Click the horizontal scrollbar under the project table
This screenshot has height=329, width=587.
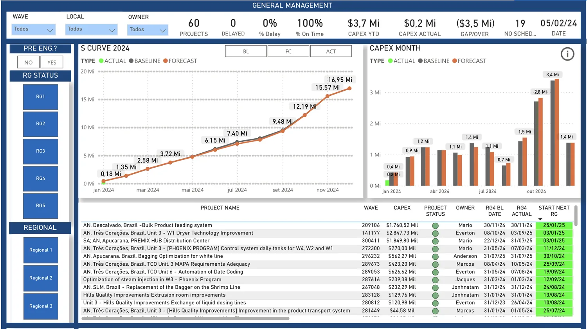pyautogui.click(x=185, y=318)
